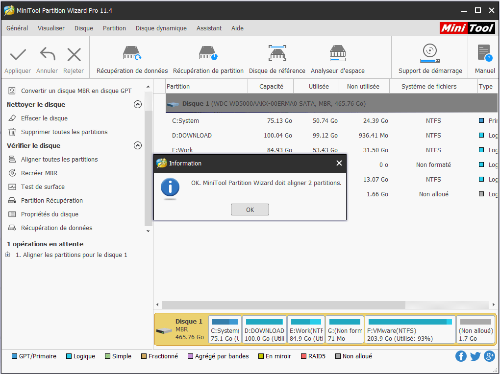Expand pending operation 1 tree node
This screenshot has width=500, height=374.
click(8, 255)
